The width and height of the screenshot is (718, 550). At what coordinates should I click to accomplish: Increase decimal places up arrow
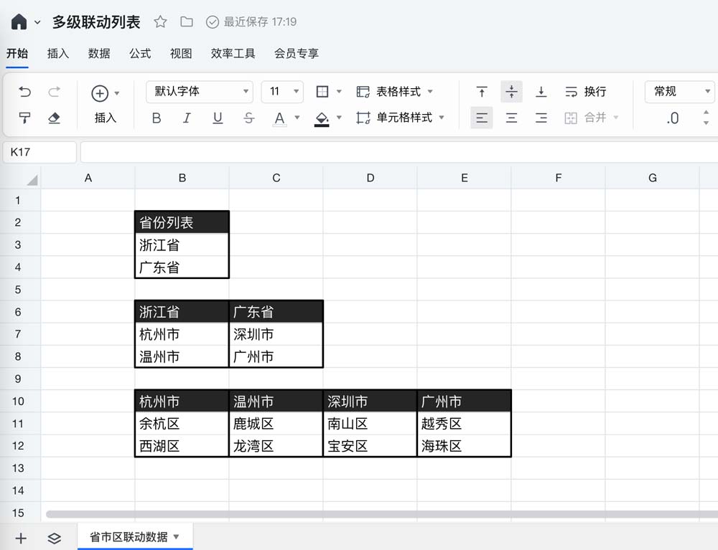707,112
